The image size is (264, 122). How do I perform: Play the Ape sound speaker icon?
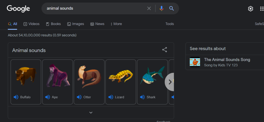click(x=47, y=97)
